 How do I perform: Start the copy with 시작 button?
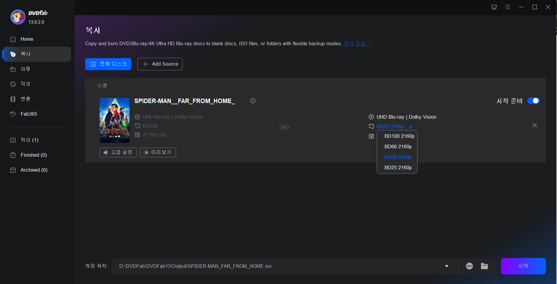click(523, 266)
